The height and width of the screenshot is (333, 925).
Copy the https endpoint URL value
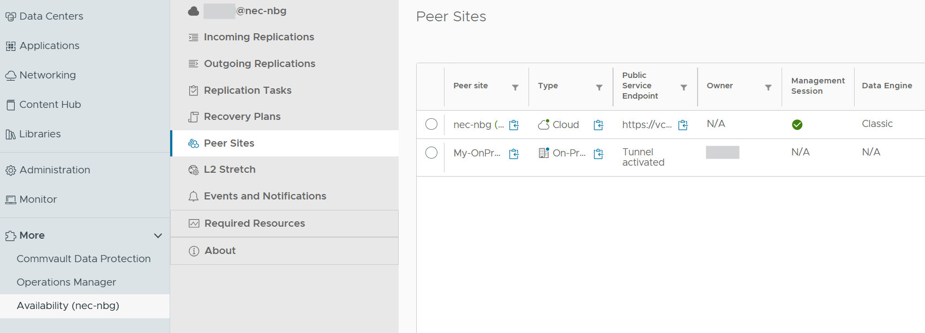click(683, 125)
